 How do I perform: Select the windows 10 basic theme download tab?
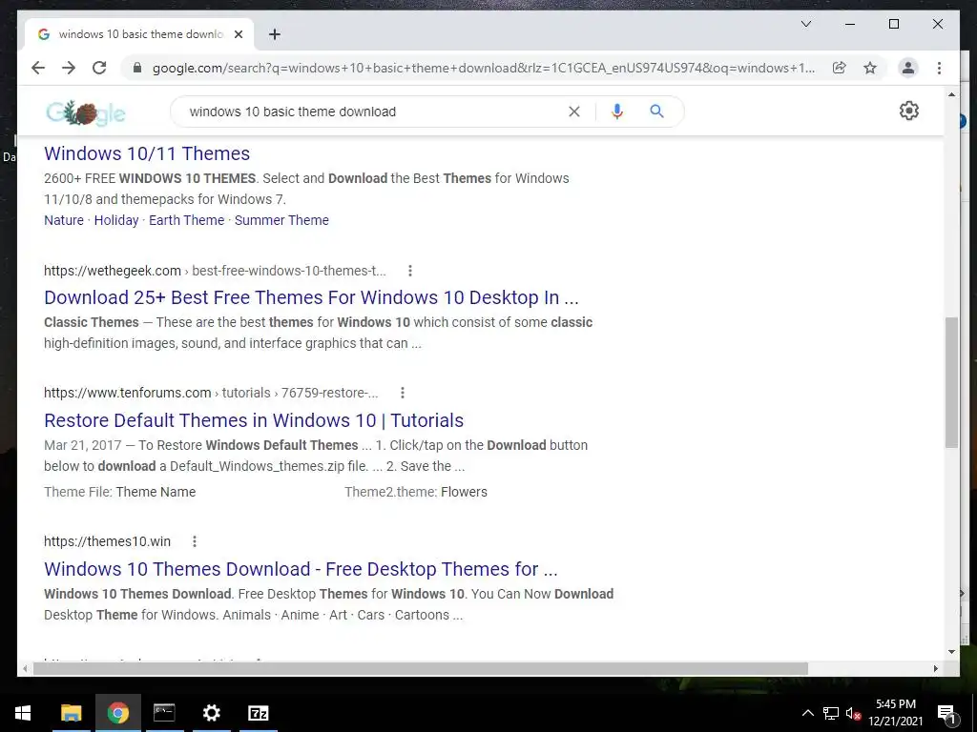pos(139,34)
